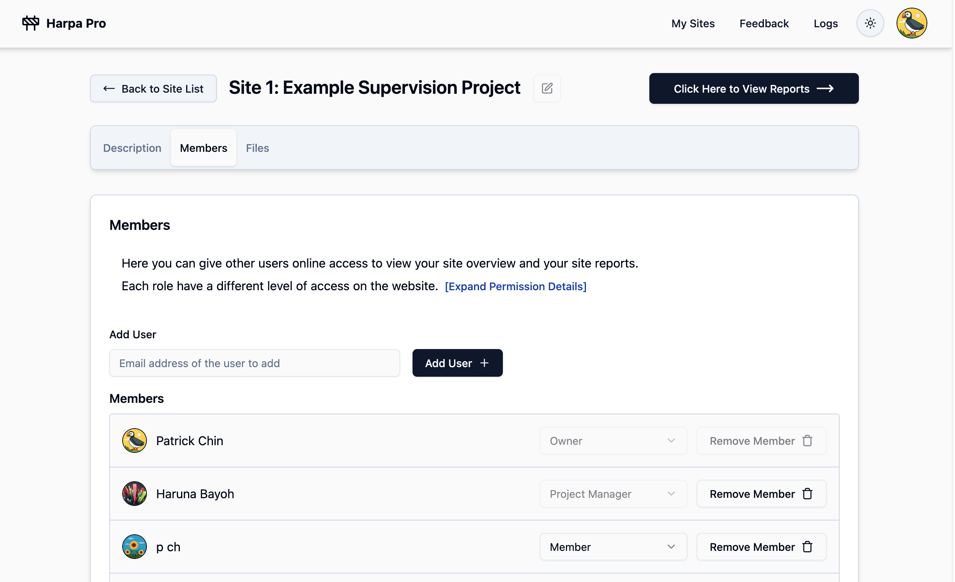Viewport: 955px width, 582px height.
Task: Click the edit site name pencil icon
Action: [x=547, y=88]
